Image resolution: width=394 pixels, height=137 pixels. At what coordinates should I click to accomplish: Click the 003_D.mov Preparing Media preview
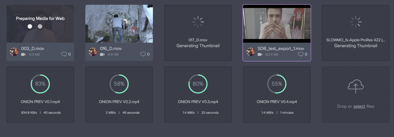(40, 24)
